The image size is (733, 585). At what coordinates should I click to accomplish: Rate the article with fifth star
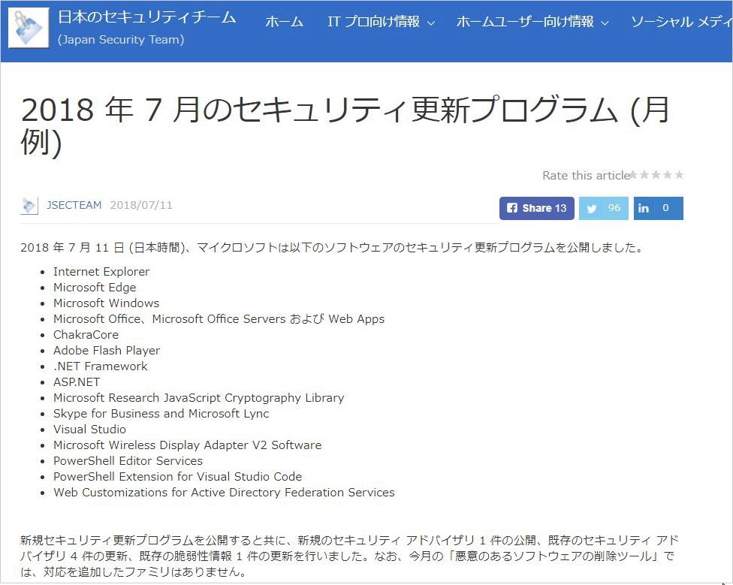[x=679, y=175]
